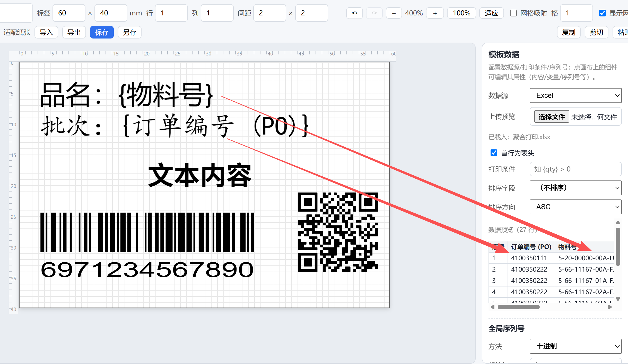Select the 品名: {物料号} text element
This screenshot has height=364, width=628.
click(x=127, y=95)
